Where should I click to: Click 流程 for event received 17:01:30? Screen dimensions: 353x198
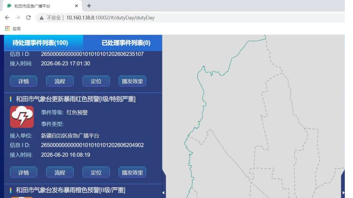point(59,81)
